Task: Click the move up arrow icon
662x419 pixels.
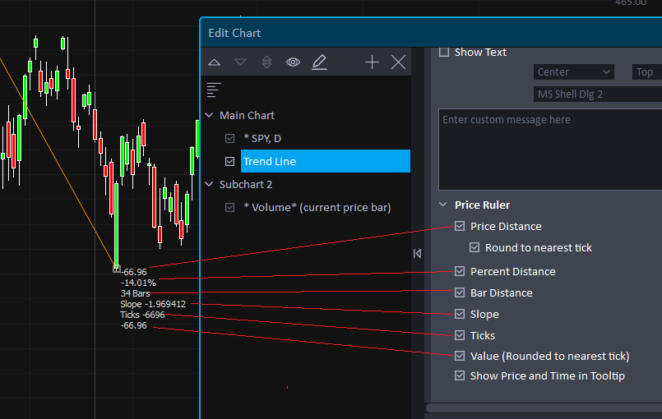Action: coord(214,62)
